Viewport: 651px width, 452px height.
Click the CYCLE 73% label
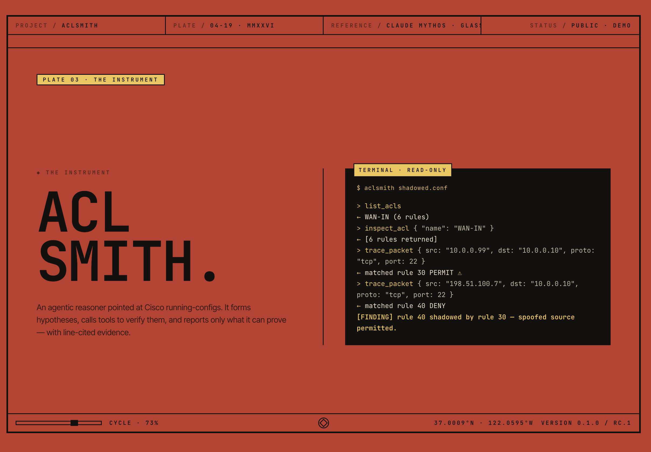coord(134,423)
